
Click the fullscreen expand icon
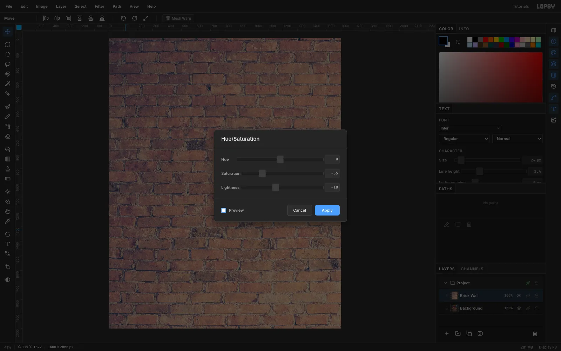[146, 18]
